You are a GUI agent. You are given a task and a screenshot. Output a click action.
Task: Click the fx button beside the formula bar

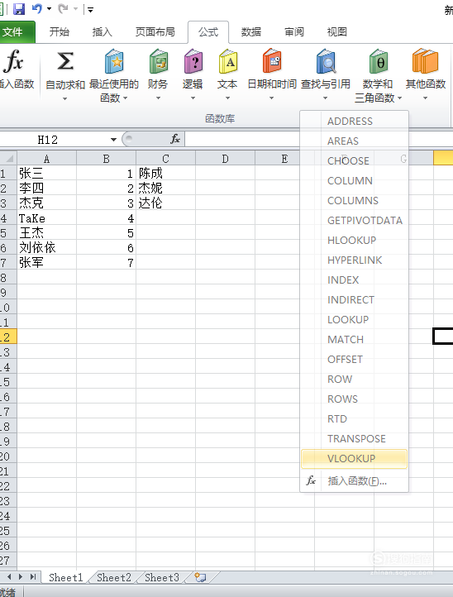coord(175,139)
